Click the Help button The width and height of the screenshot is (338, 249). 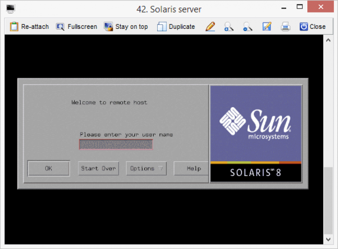194,168
